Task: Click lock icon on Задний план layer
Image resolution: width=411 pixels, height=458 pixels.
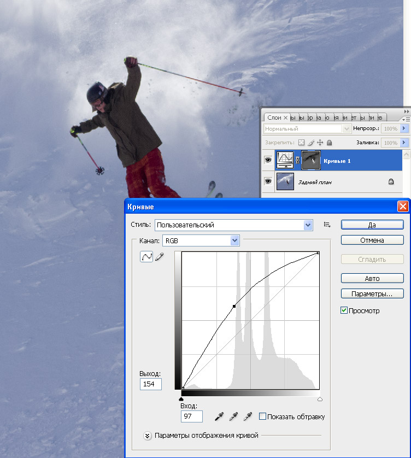Action: (x=391, y=182)
